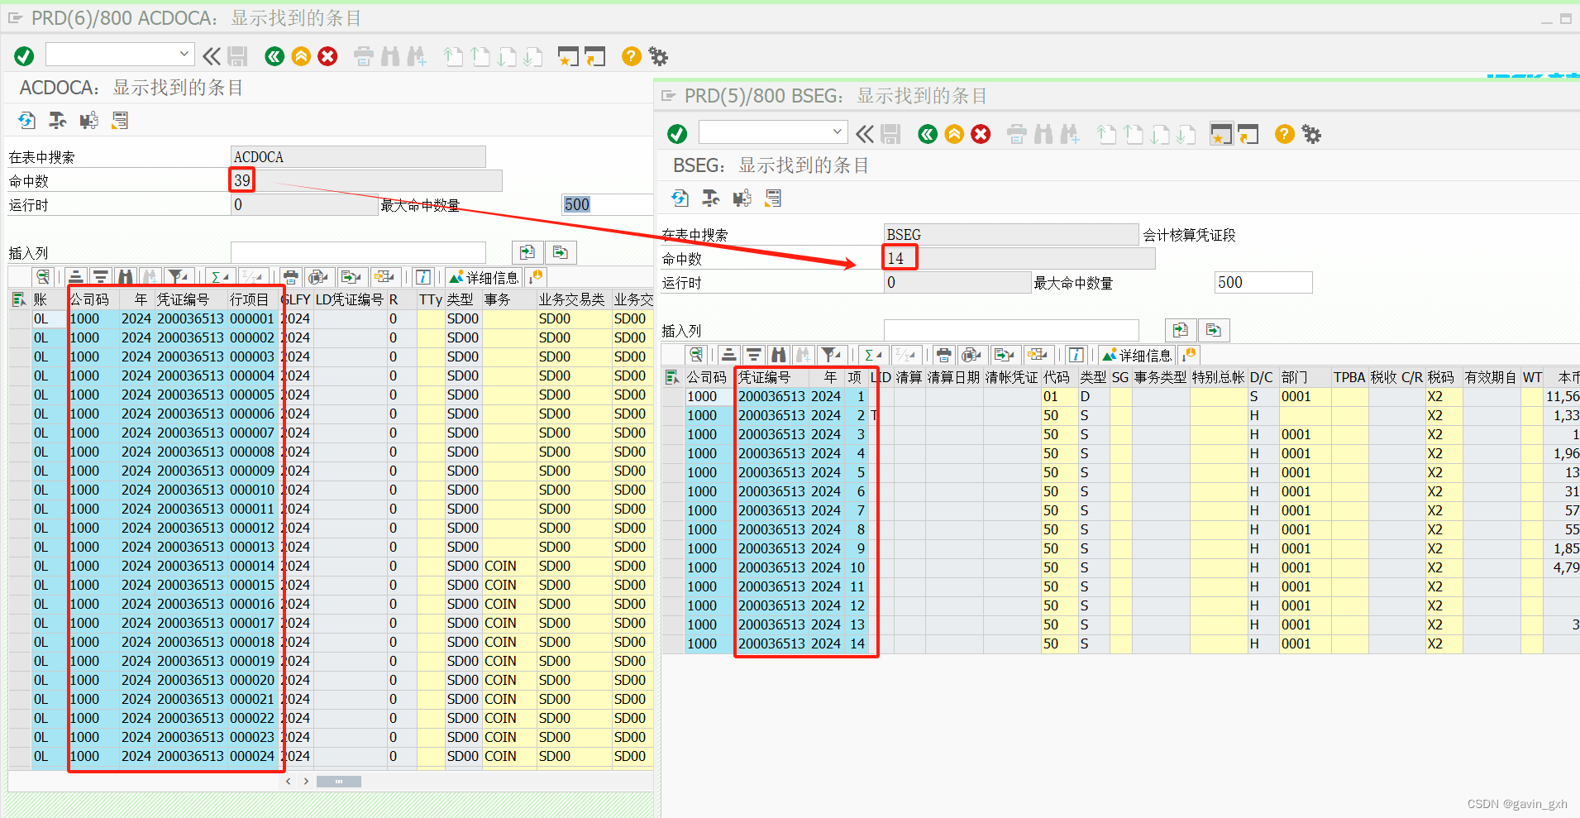Cancel the ACDOCA transaction with the red X
Viewport: 1580px width, 818px height.
tap(327, 56)
